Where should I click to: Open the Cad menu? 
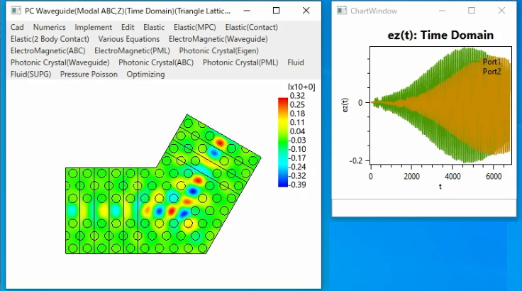pos(17,28)
